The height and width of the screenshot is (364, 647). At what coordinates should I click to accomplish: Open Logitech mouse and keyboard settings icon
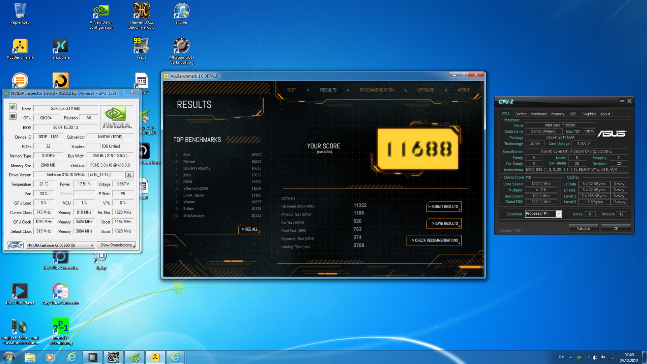pos(20,332)
